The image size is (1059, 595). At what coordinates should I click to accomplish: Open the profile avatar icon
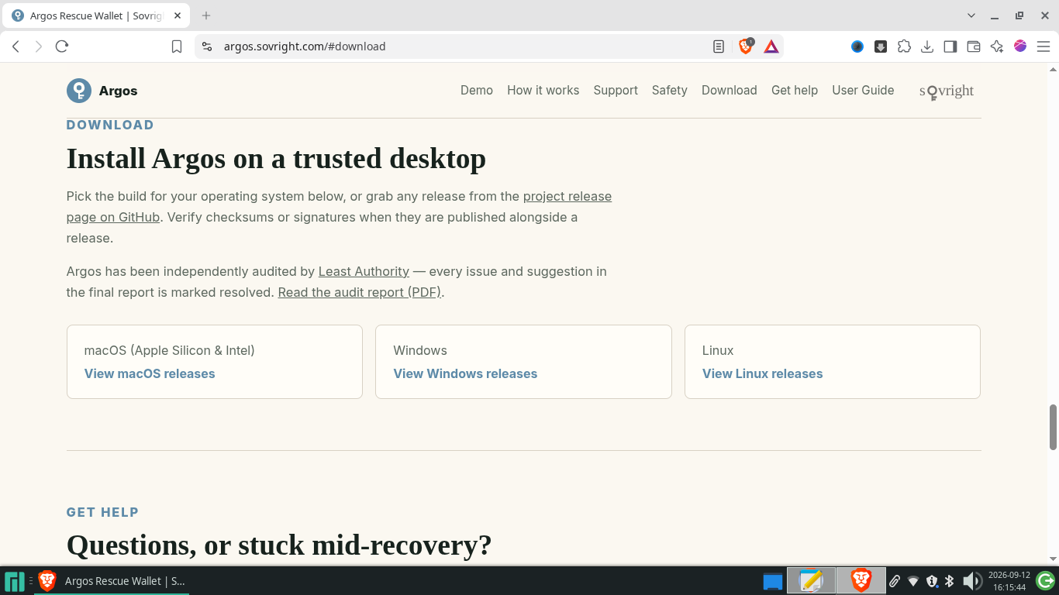[1020, 46]
